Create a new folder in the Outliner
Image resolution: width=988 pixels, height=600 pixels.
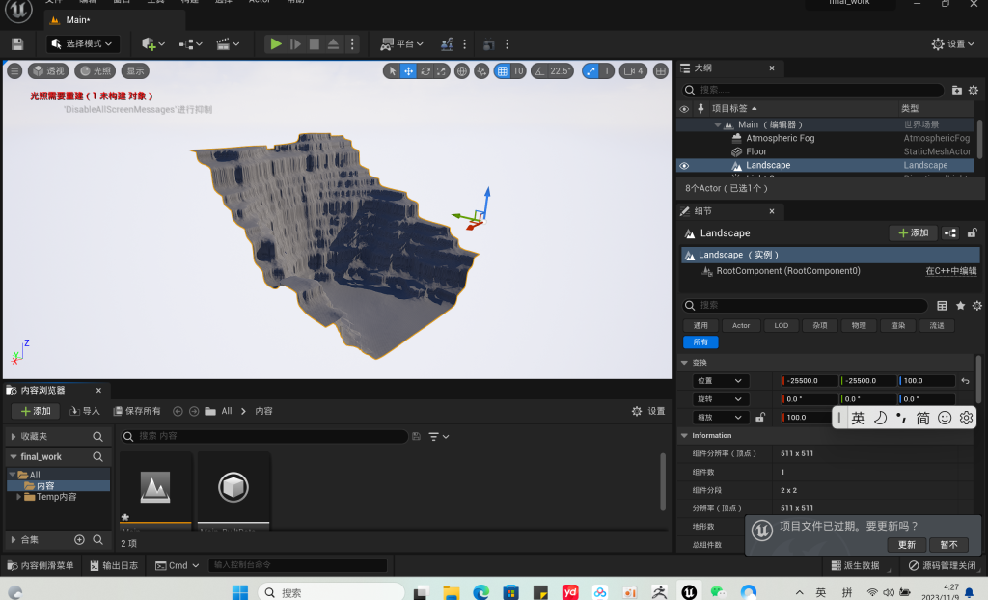[x=956, y=90]
